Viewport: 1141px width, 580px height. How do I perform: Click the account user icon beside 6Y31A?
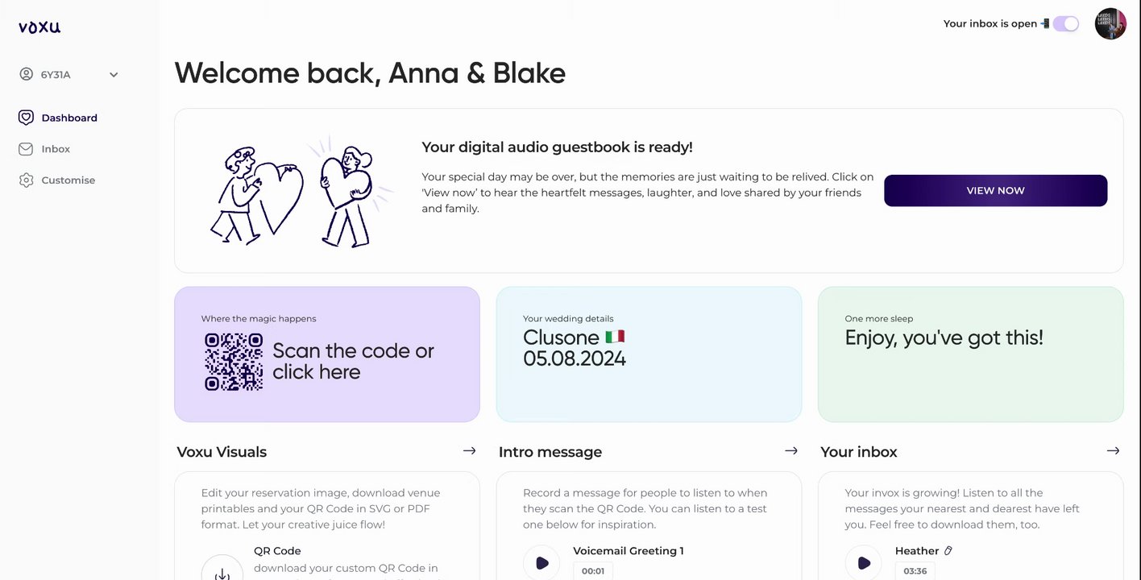coord(26,75)
